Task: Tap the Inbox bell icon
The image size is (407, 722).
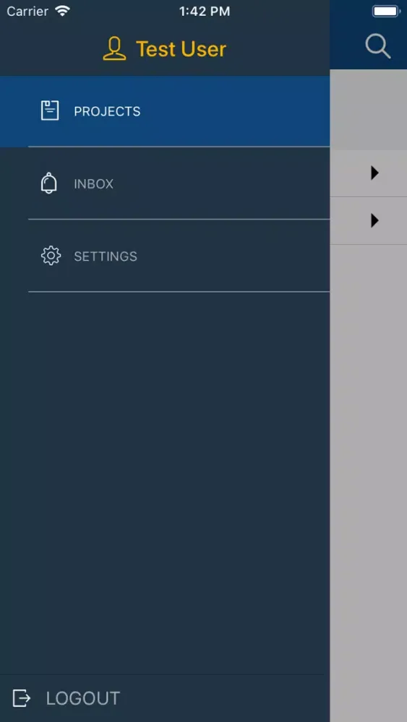Action: [x=49, y=183]
